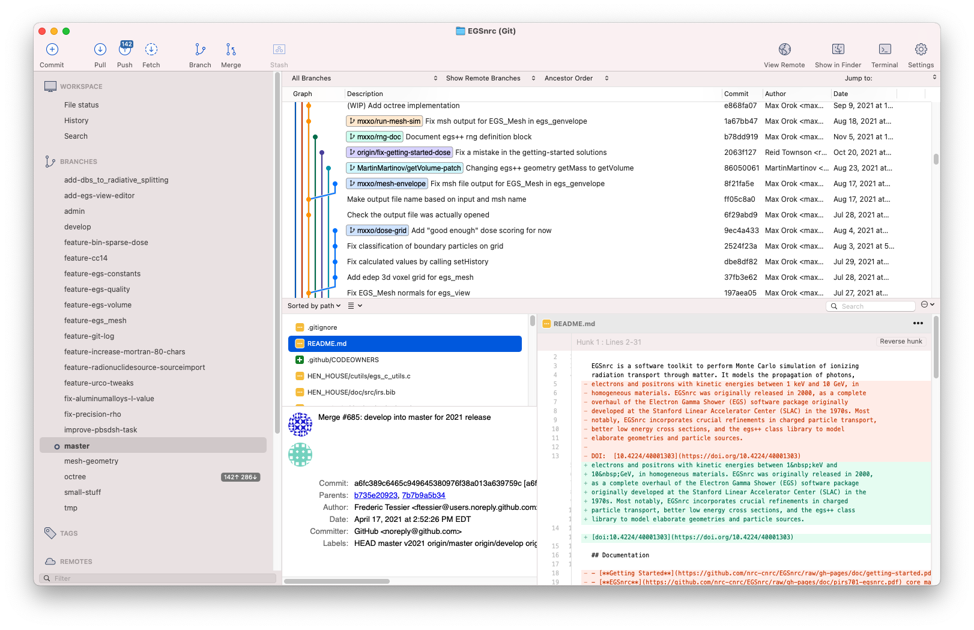Select README.md in file list
Viewport: 974px width, 630px height.
pos(405,344)
